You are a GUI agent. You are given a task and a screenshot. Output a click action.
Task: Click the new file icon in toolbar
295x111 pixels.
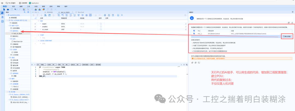4,9
